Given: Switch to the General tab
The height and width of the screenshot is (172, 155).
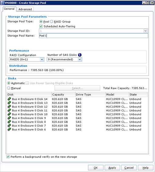Looking at the screenshot, I should coord(9,9).
